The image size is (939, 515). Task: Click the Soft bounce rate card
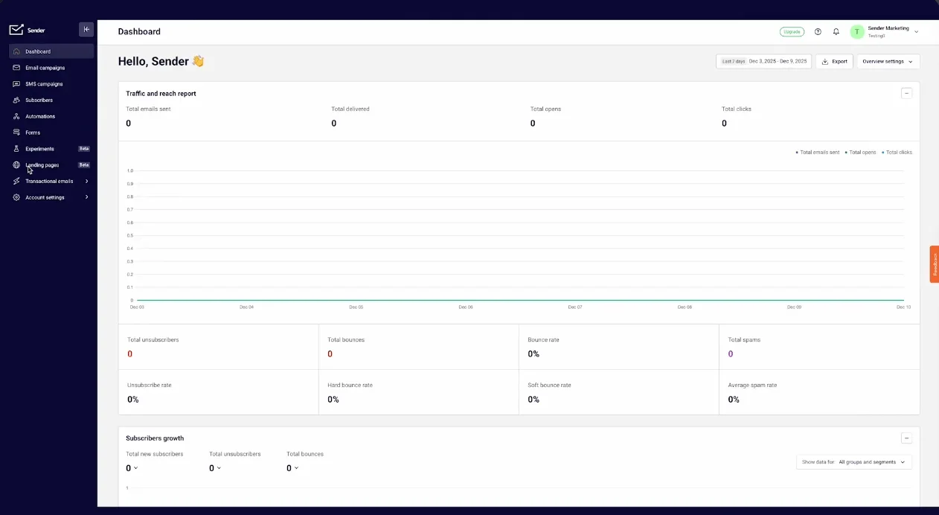click(x=619, y=392)
